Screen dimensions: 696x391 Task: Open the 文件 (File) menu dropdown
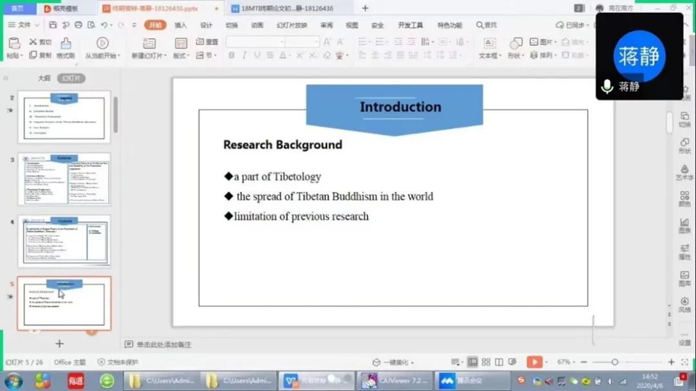coord(24,25)
